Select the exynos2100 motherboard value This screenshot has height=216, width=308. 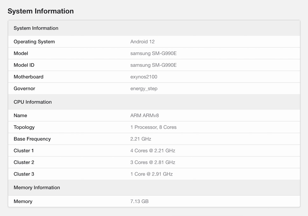(x=143, y=77)
